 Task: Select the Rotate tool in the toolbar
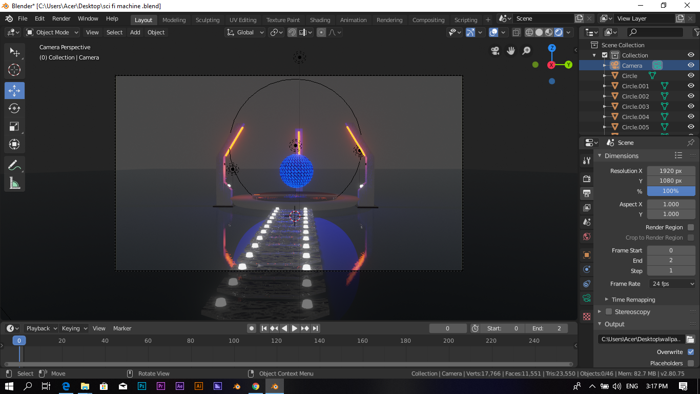pos(14,108)
